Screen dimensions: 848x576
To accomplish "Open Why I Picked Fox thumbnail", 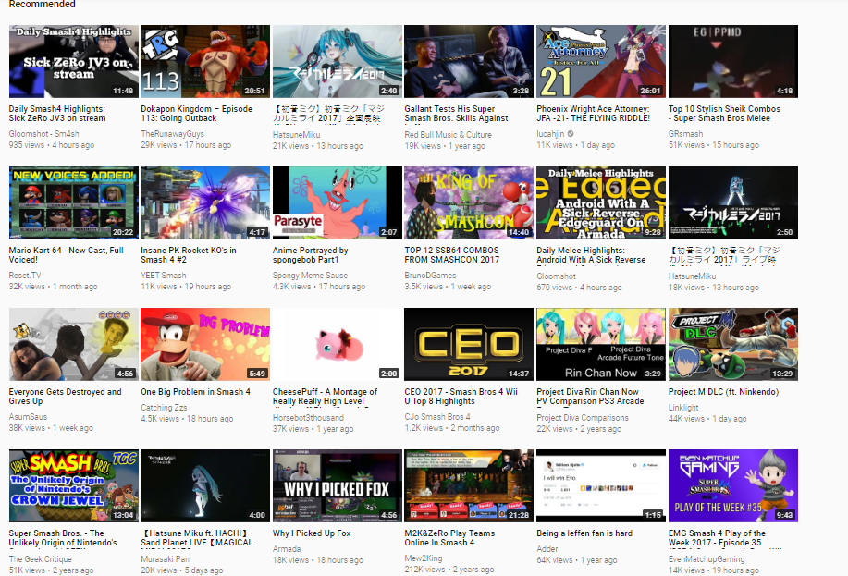I will 337,485.
